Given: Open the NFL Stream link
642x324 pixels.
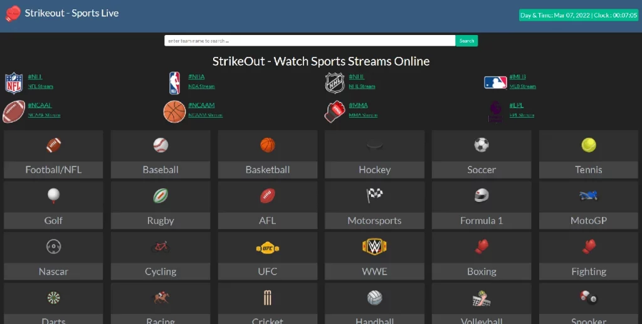Looking at the screenshot, I should tap(40, 86).
